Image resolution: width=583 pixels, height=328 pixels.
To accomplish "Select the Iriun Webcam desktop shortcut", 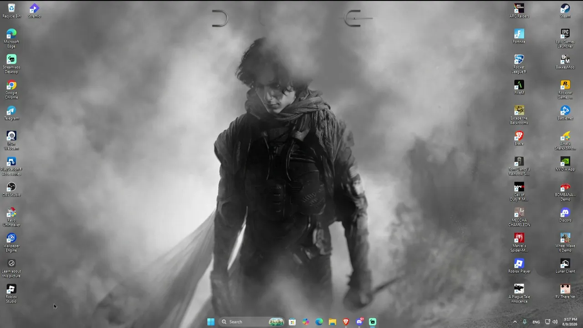I will coord(11,141).
